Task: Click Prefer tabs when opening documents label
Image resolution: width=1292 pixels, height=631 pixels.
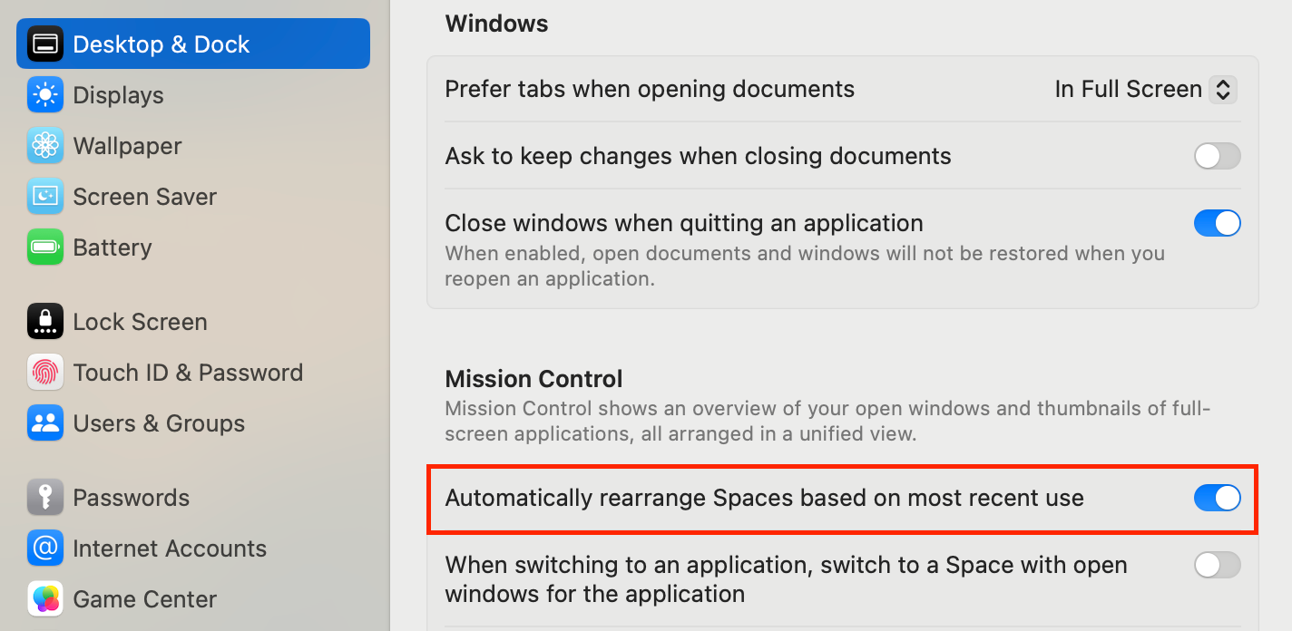Action: pyautogui.click(x=650, y=89)
